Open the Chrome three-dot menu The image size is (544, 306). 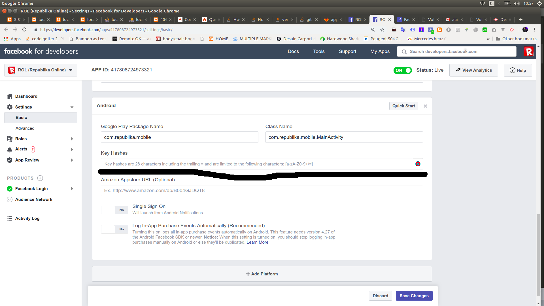coord(535,30)
